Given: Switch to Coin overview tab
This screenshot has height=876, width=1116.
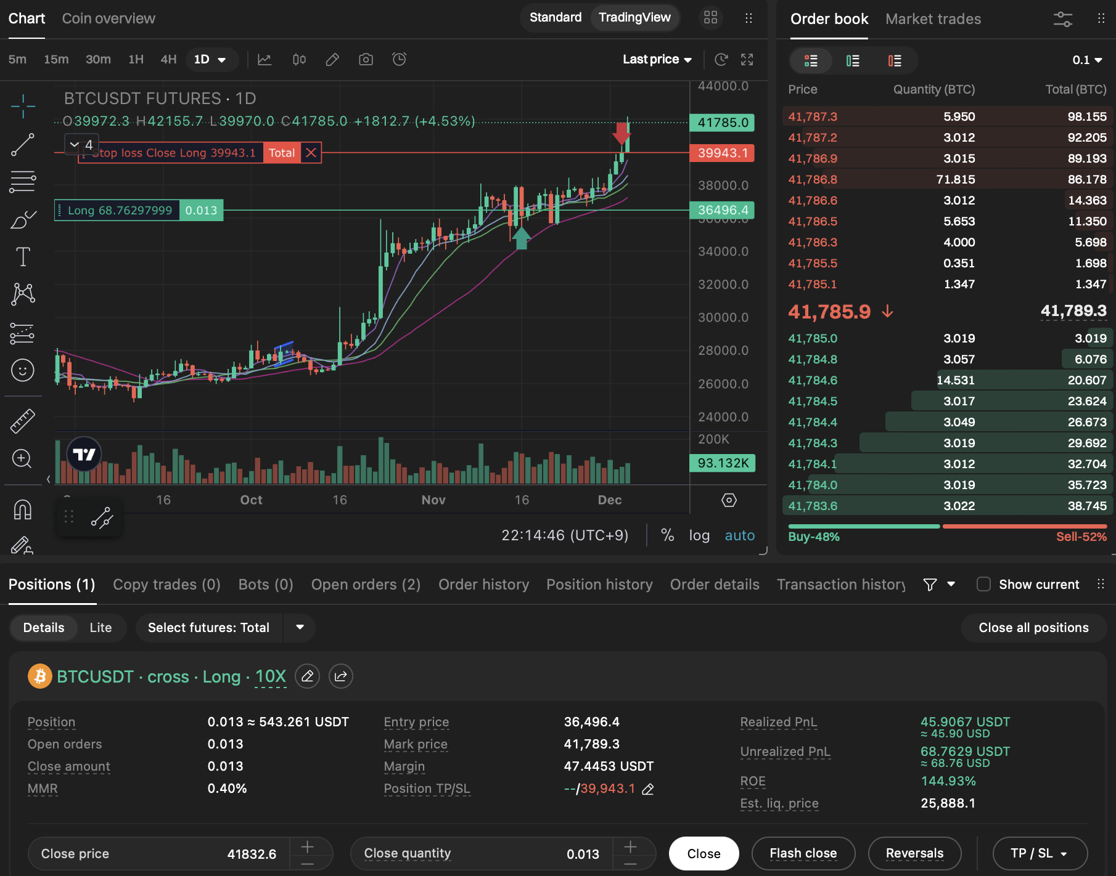Looking at the screenshot, I should [109, 18].
